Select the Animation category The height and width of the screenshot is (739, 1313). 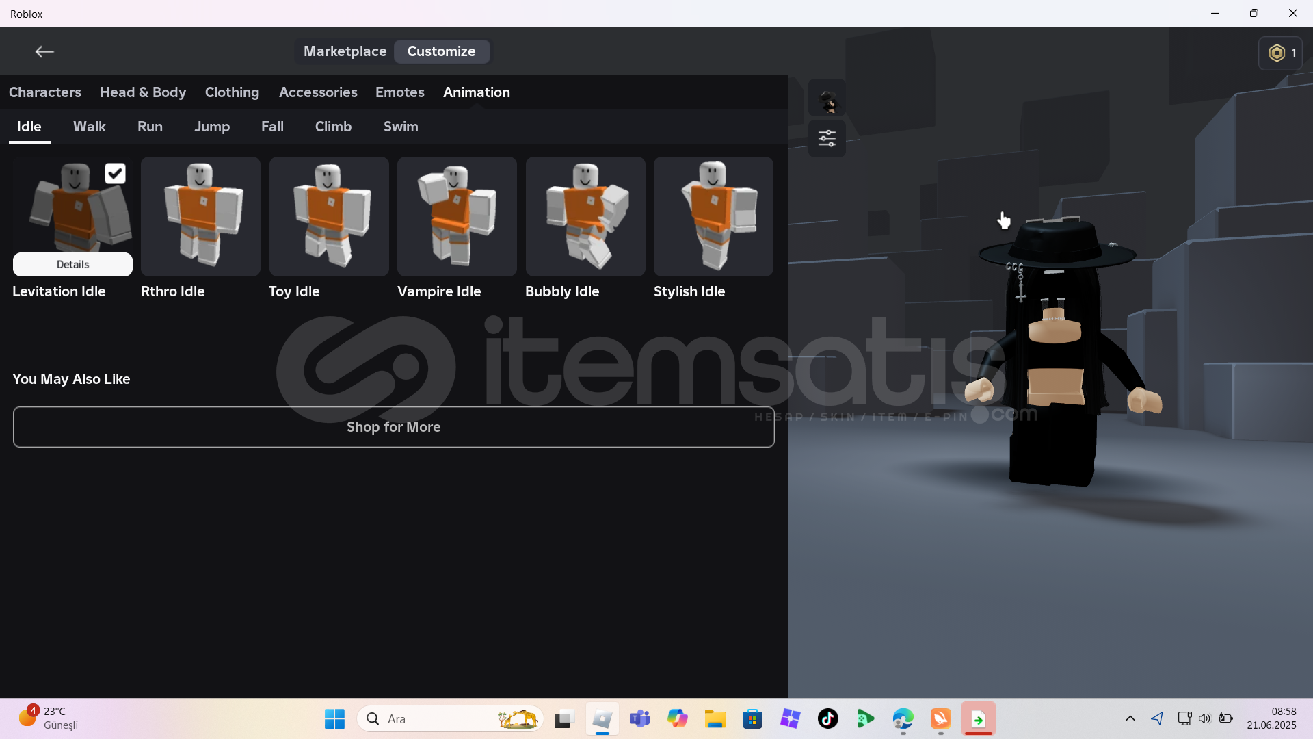[x=477, y=92]
